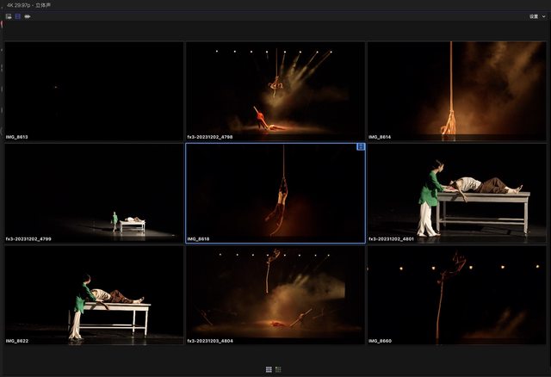551x377 pixels.
Task: Click the chevron next to 设置
Action: (545, 16)
